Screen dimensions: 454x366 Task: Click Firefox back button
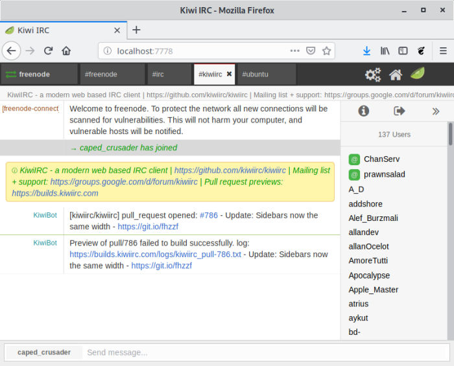tap(12, 51)
